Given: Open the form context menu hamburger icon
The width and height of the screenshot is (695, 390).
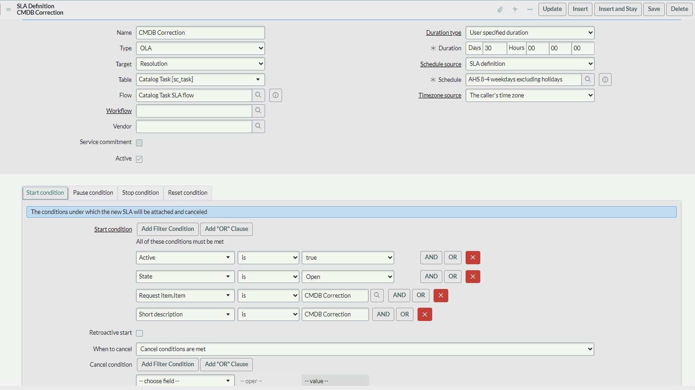Looking at the screenshot, I should [8, 9].
